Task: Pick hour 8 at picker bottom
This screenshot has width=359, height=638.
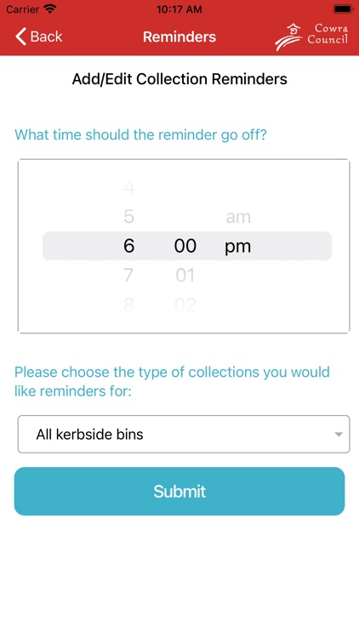Action: pyautogui.click(x=129, y=305)
